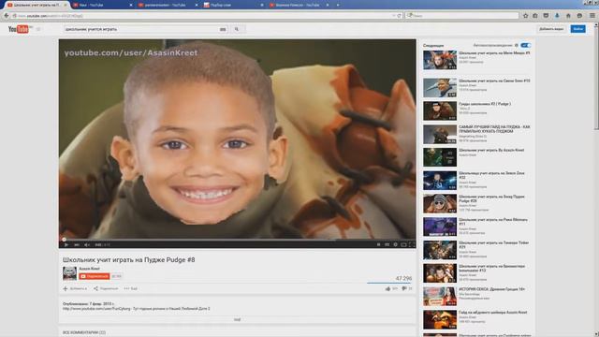Open the URL bar history dropdown arrow

coord(393,16)
